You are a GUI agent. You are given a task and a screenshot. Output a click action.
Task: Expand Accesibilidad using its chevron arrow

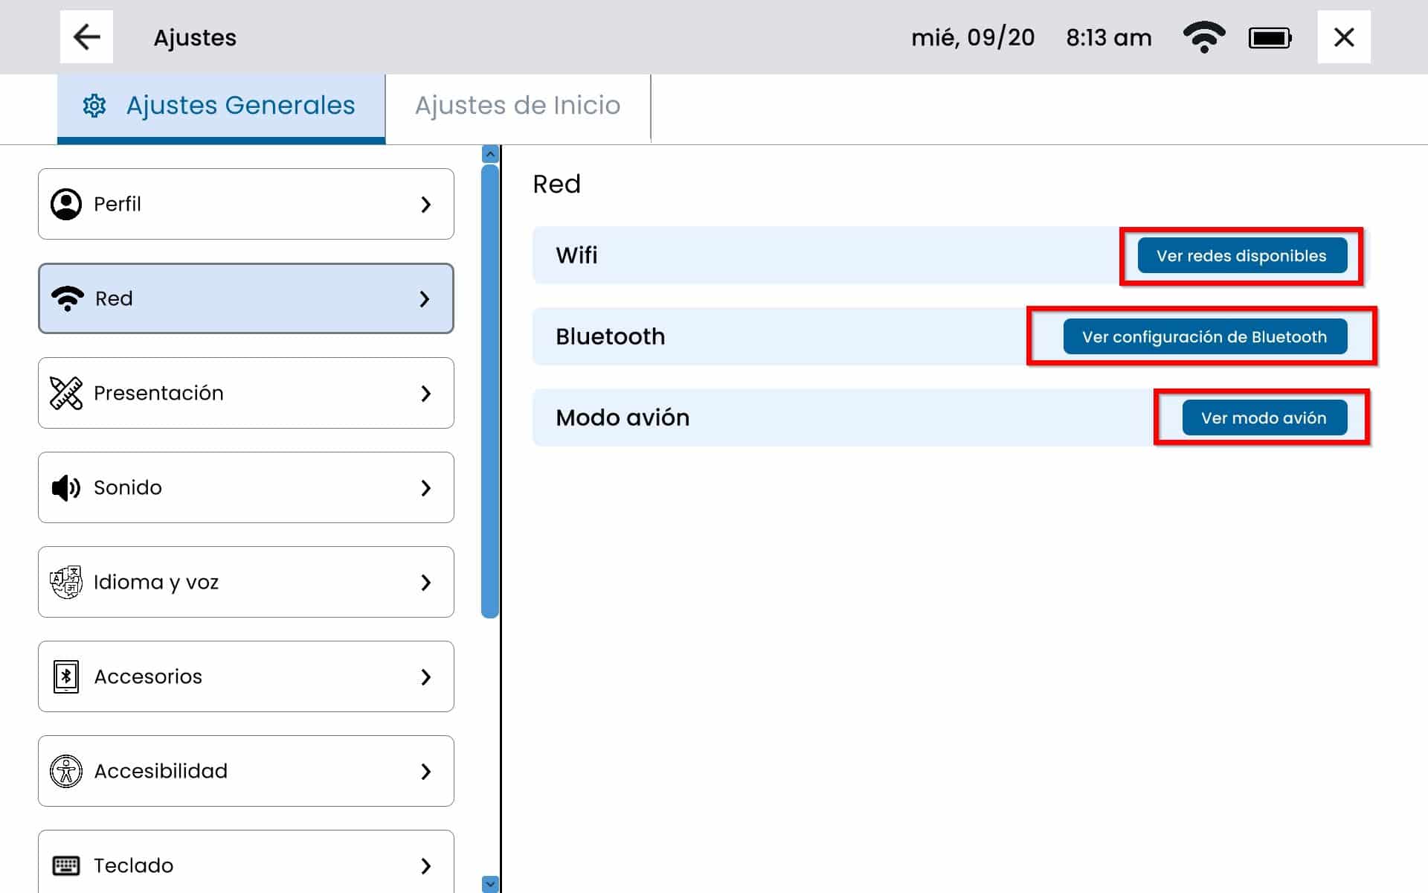tap(425, 771)
